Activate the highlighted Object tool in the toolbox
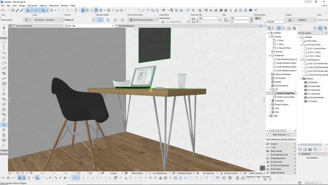This screenshot has height=185, width=328. (x=4, y=125)
